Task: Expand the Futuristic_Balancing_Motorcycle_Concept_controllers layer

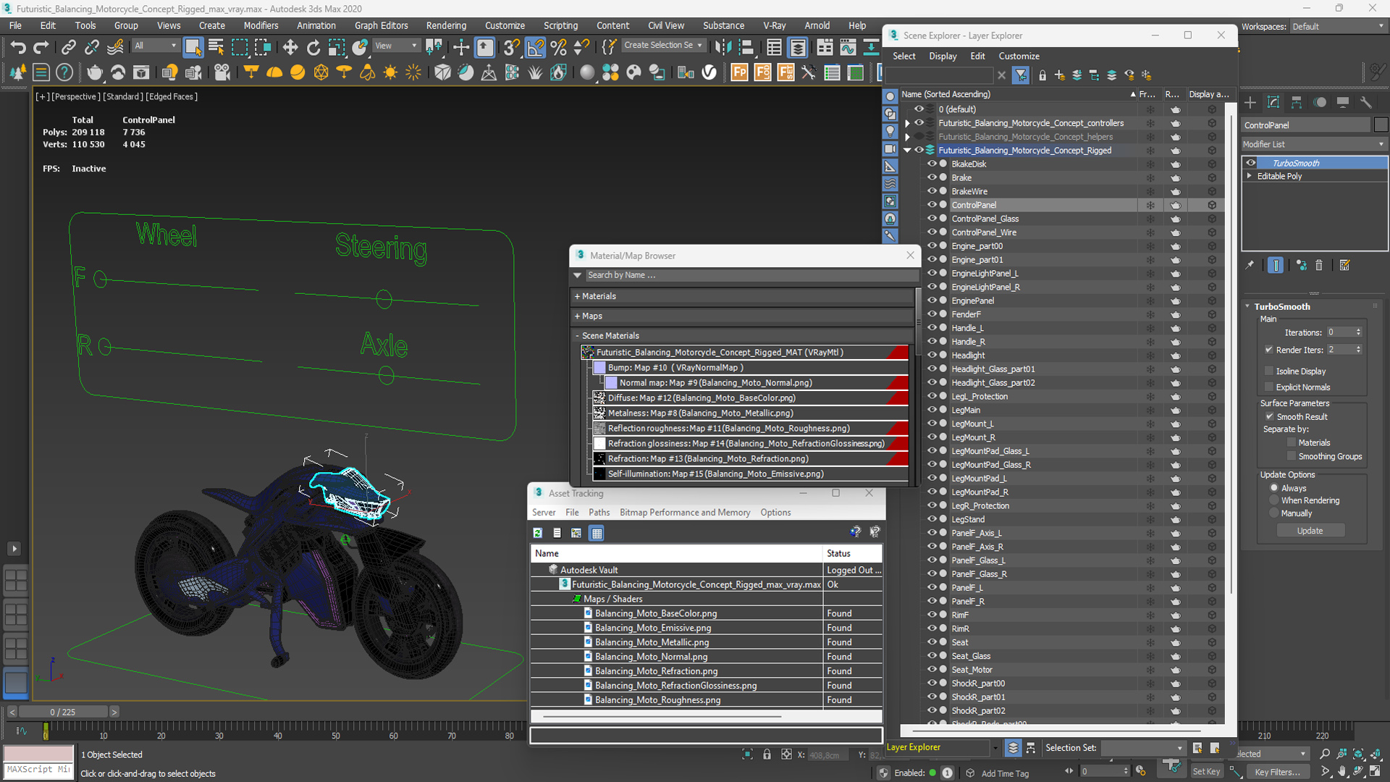Action: pos(907,123)
